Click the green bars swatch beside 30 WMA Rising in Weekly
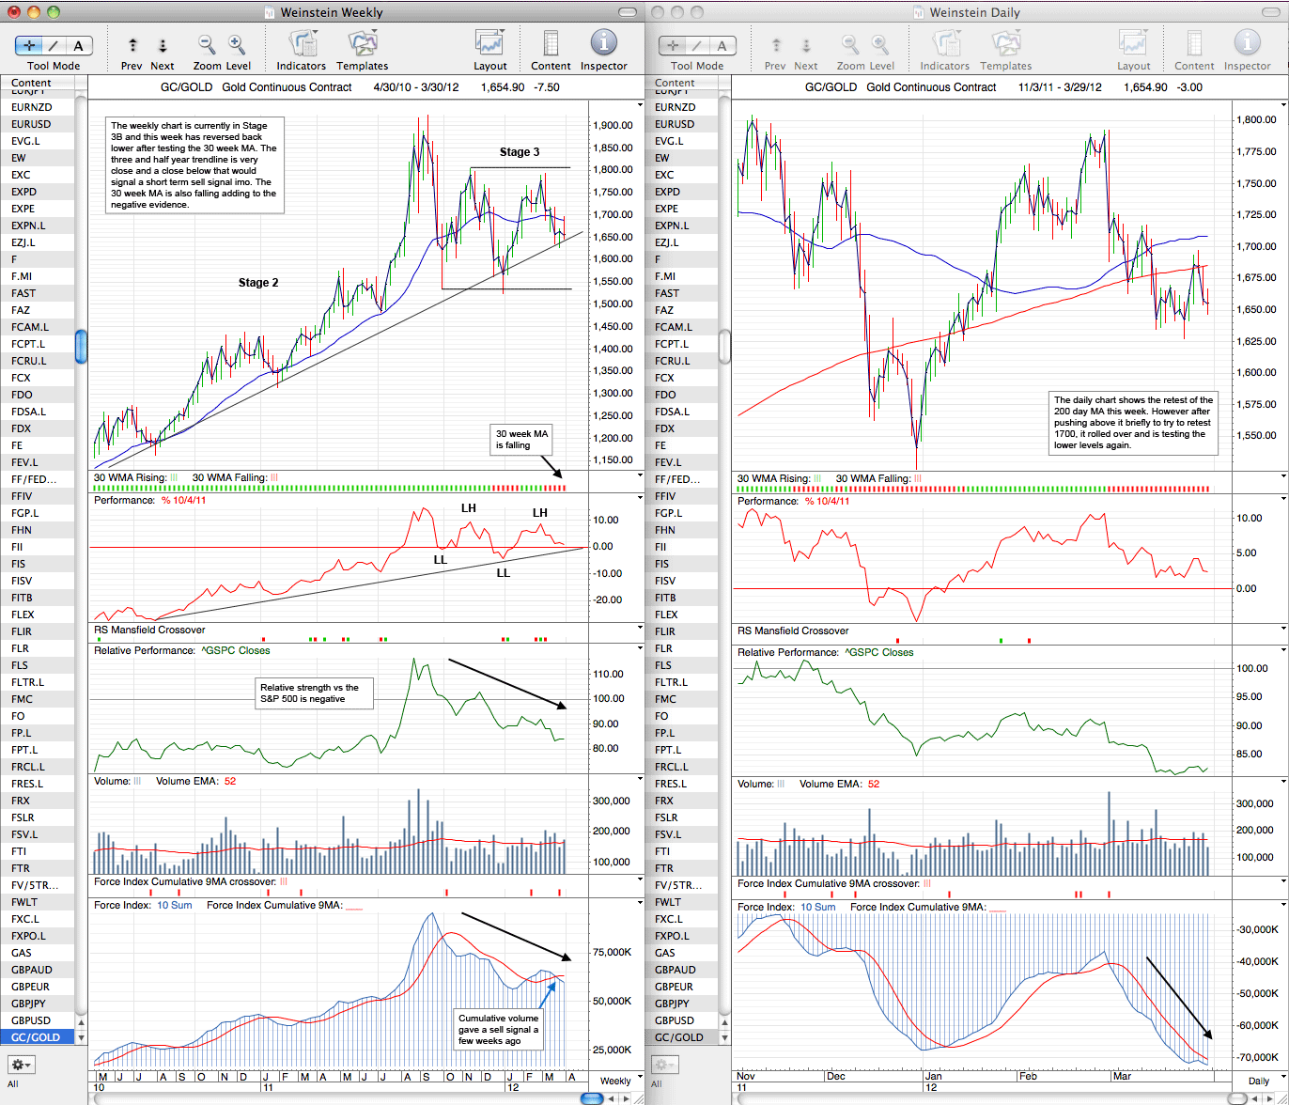 click(x=175, y=477)
